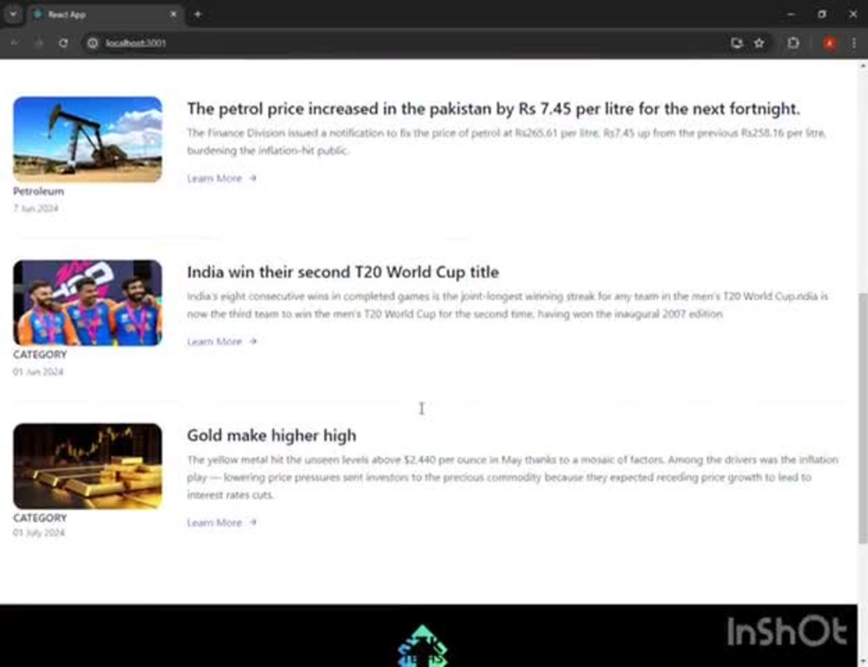Click the scrollbar up arrow
Image resolution: width=868 pixels, height=667 pixels.
coord(863,66)
